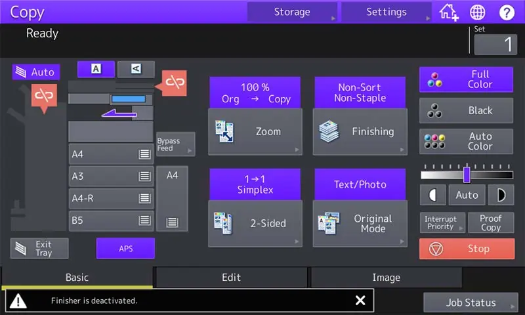Dismiss the Finisher deactivated warning
Screen dimensions: 525x315
(x=360, y=301)
